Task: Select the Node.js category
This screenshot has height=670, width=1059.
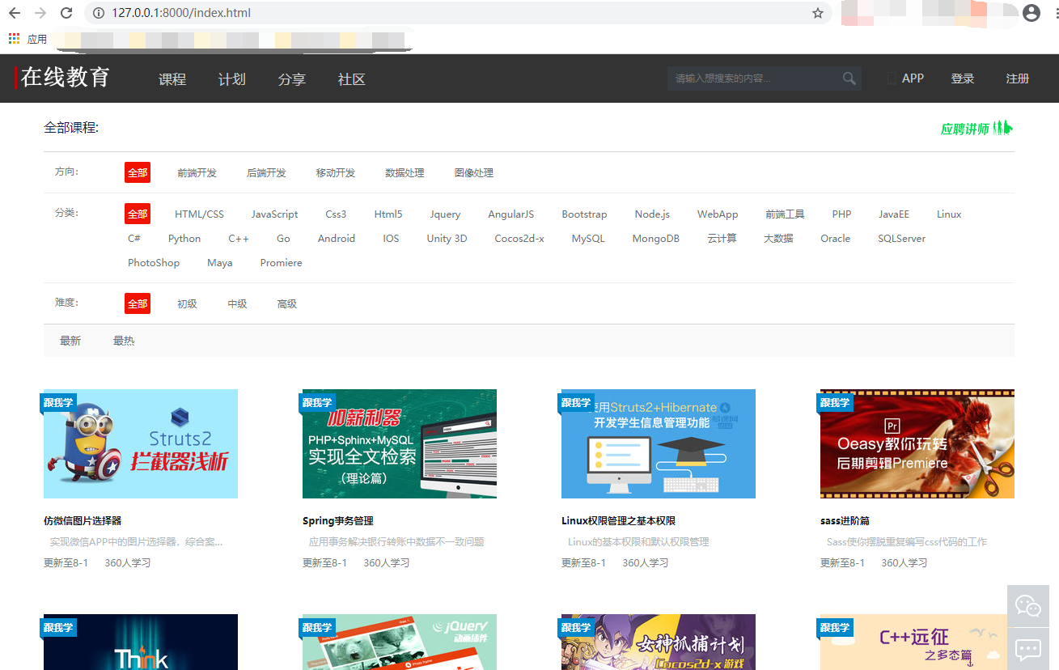Action: tap(652, 214)
